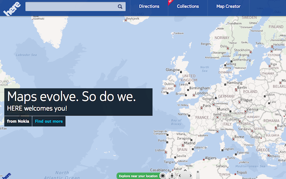Open the Map Creator tab
Viewport: 286px width, 179px height.
pyautogui.click(x=228, y=6)
